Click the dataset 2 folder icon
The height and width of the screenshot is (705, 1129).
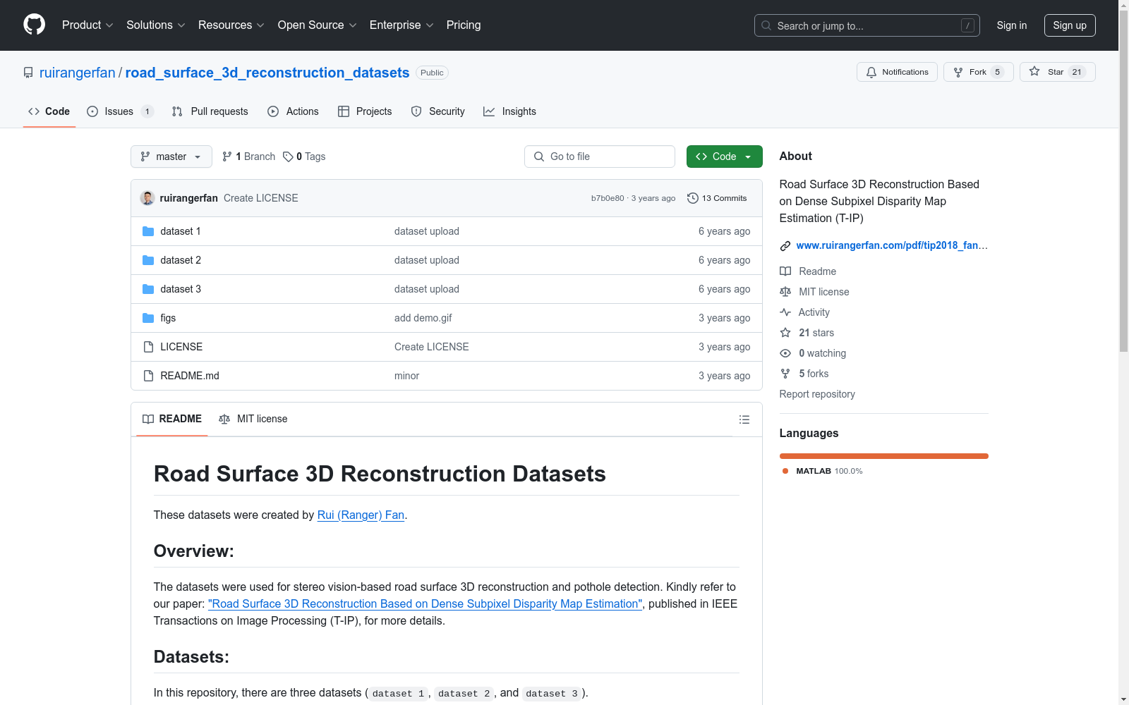[148, 260]
